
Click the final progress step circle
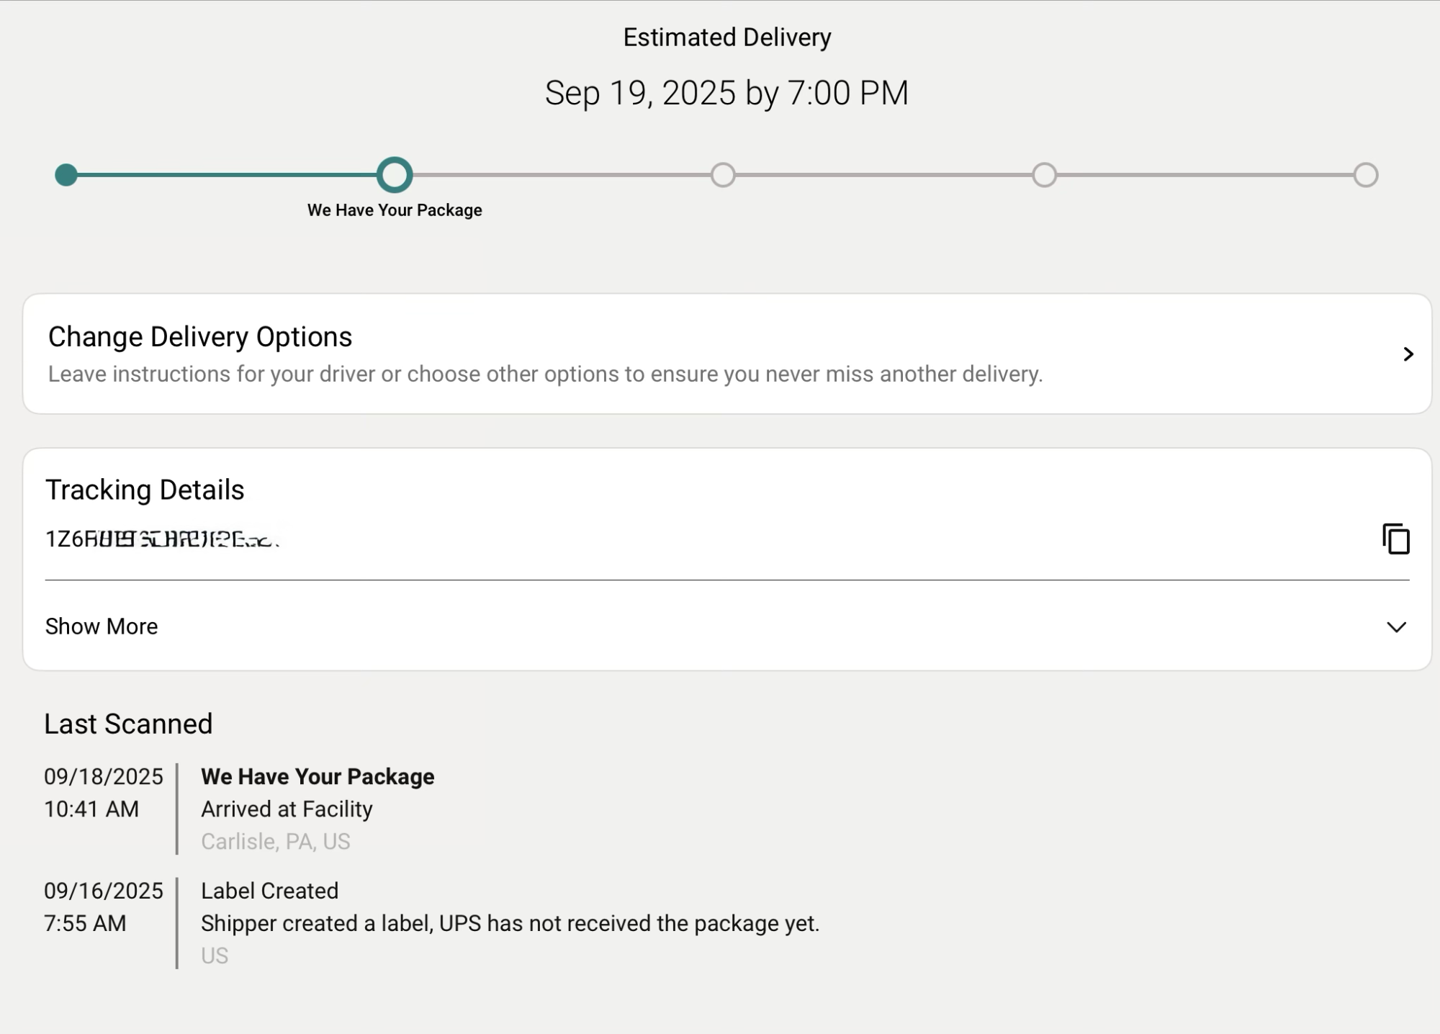1365,175
